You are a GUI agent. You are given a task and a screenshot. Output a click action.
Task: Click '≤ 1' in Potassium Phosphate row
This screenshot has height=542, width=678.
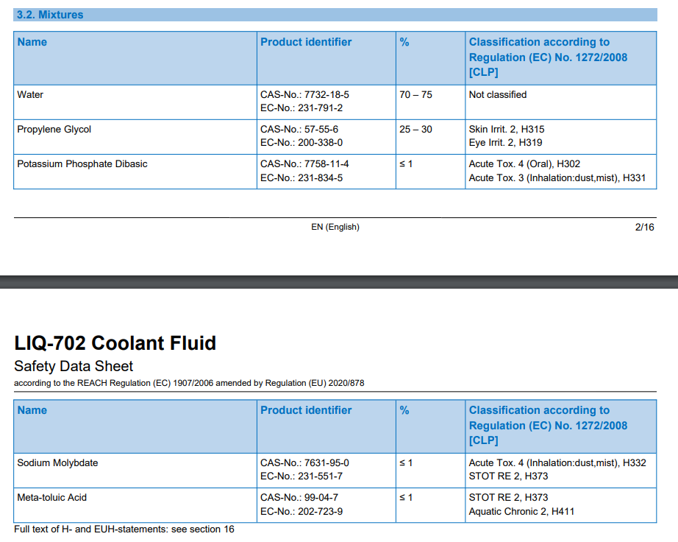(406, 164)
